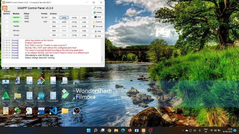Image resolution: width=239 pixels, height=134 pixels.
Task: Start the Mercury module
Action: click(x=54, y=31)
